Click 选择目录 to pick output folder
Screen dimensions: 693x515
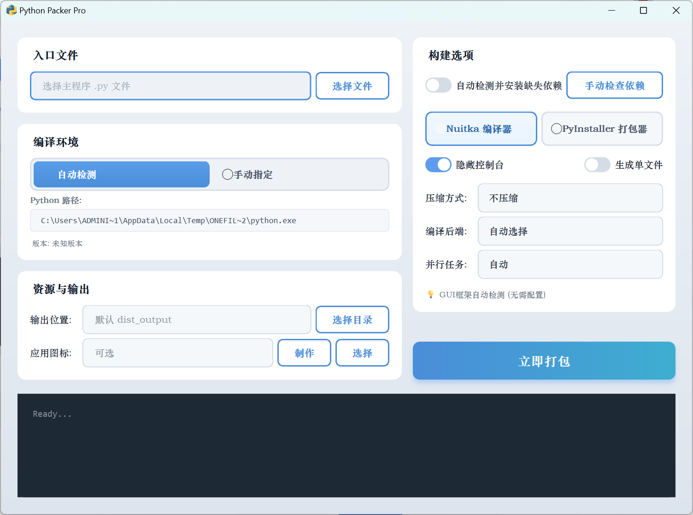[352, 320]
